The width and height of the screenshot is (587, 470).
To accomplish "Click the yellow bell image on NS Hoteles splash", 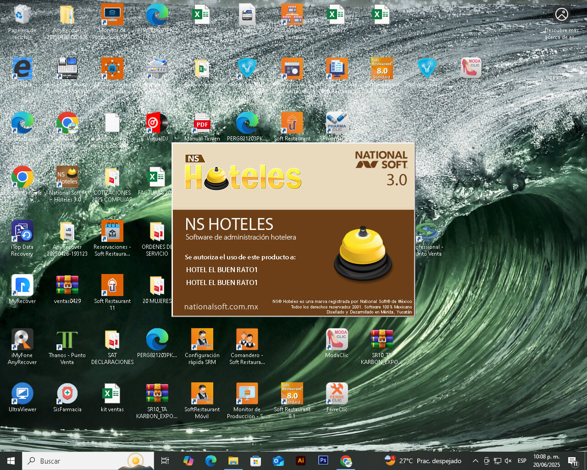I will [x=363, y=253].
